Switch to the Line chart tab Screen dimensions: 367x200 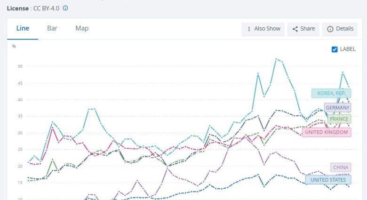pyautogui.click(x=23, y=28)
